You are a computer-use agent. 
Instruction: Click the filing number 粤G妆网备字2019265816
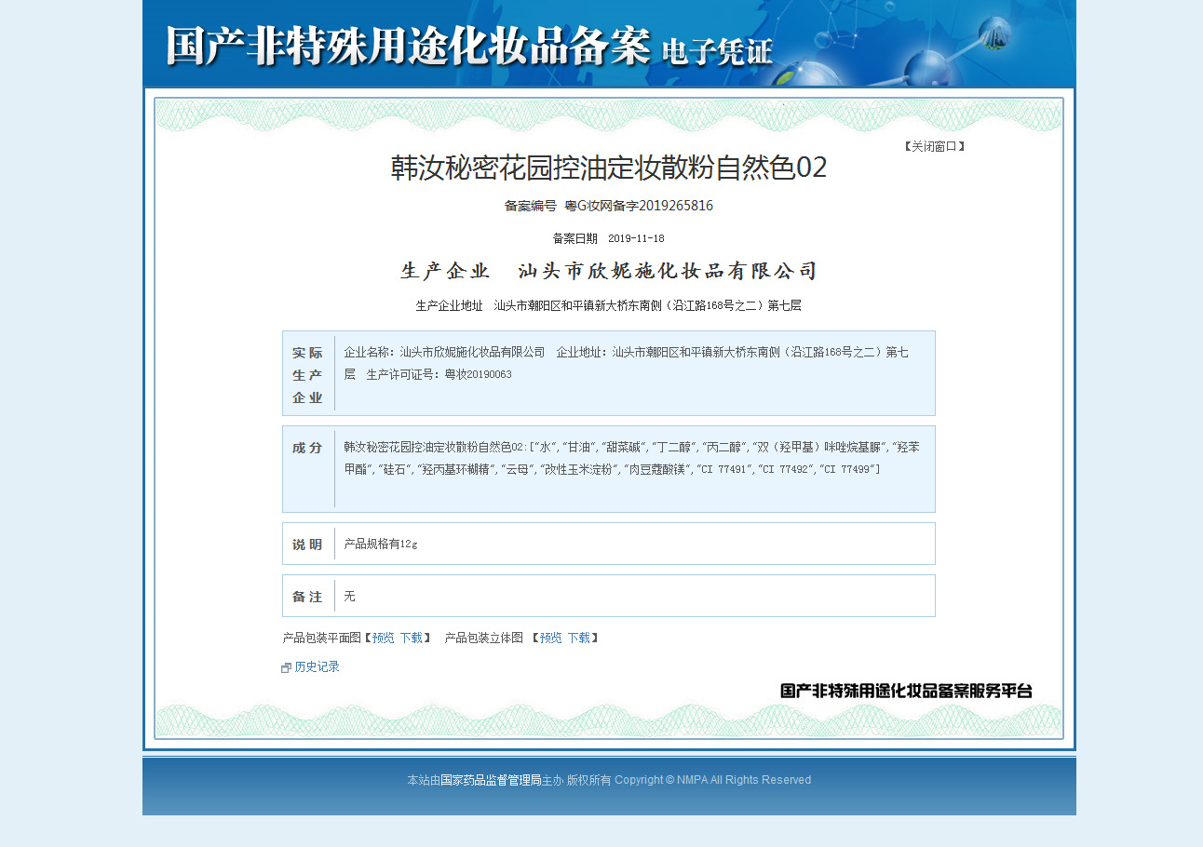639,206
